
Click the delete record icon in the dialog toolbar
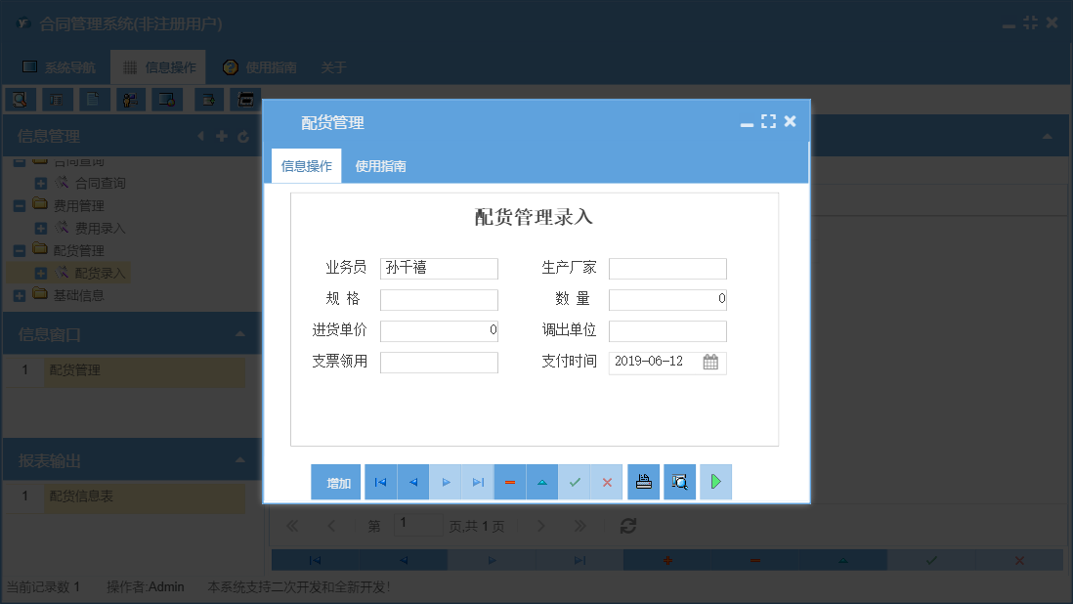coord(509,482)
